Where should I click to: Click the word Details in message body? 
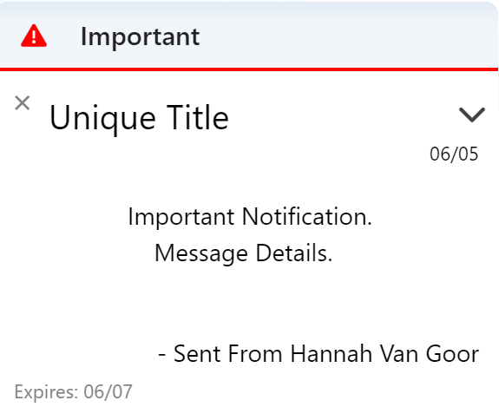[x=294, y=253]
